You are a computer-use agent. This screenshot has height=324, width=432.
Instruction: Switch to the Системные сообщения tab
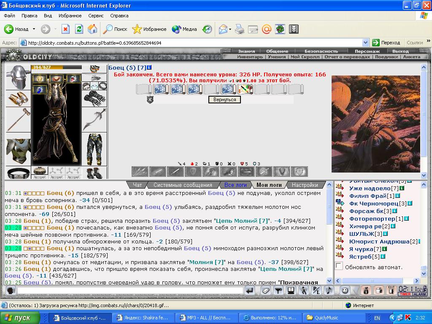pyautogui.click(x=183, y=185)
